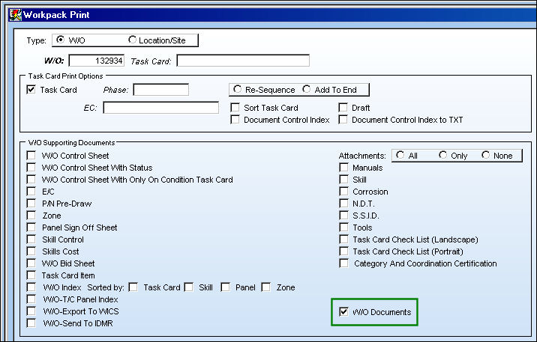This screenshot has width=537, height=342.
Task: Select Attachments All radio button
Action: click(x=400, y=155)
